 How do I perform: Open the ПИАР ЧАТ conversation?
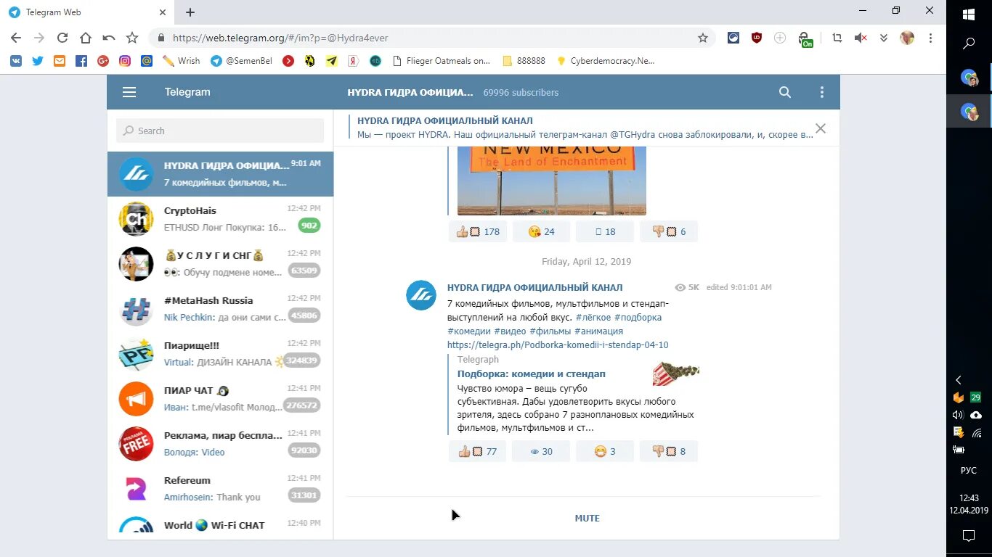220,399
